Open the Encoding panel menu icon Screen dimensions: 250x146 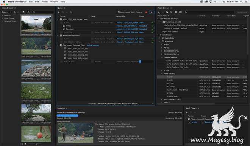tap(67, 108)
